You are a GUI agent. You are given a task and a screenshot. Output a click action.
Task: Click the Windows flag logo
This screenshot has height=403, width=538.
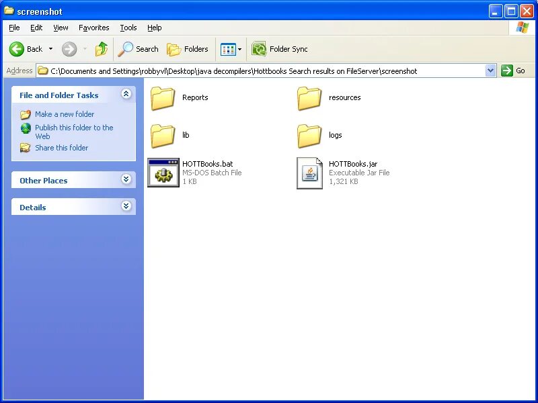(x=523, y=28)
